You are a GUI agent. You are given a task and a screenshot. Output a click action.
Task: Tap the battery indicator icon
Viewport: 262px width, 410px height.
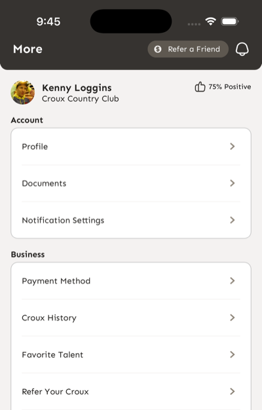click(229, 21)
